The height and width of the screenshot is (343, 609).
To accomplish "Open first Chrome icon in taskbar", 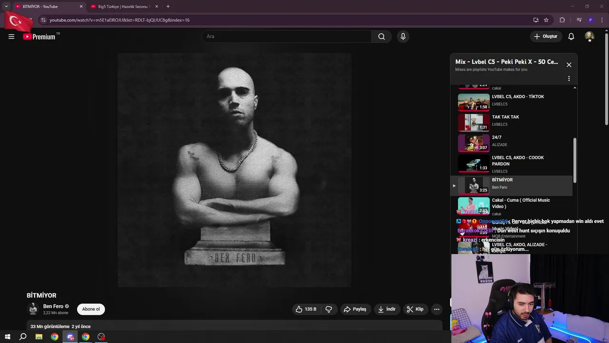I will click(55, 337).
